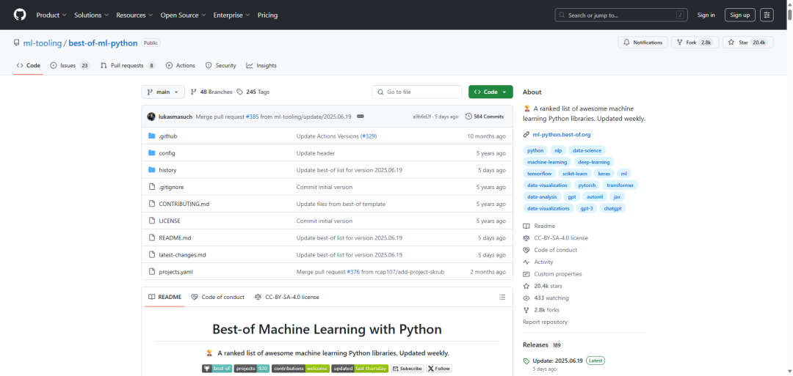Open the main branch selector dropdown
Viewport: 793px width, 376px height.
click(163, 92)
